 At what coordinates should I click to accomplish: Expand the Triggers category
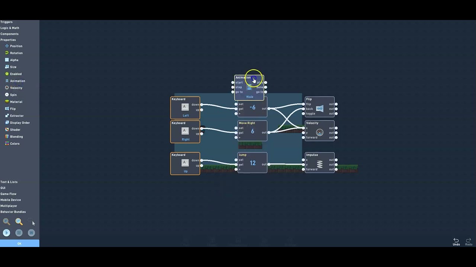click(6, 22)
